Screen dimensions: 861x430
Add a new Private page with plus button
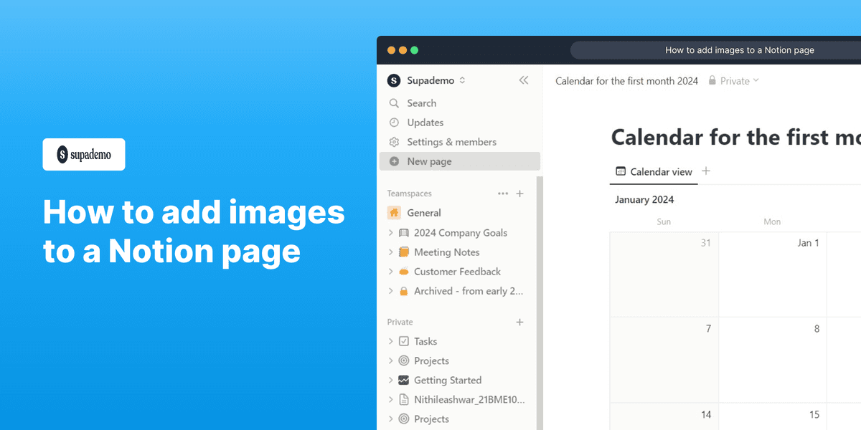point(519,322)
